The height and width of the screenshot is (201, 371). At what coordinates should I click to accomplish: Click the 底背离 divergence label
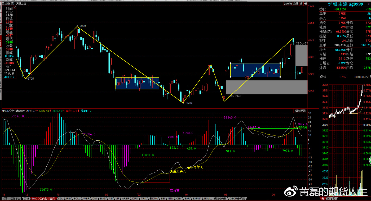point(175,190)
